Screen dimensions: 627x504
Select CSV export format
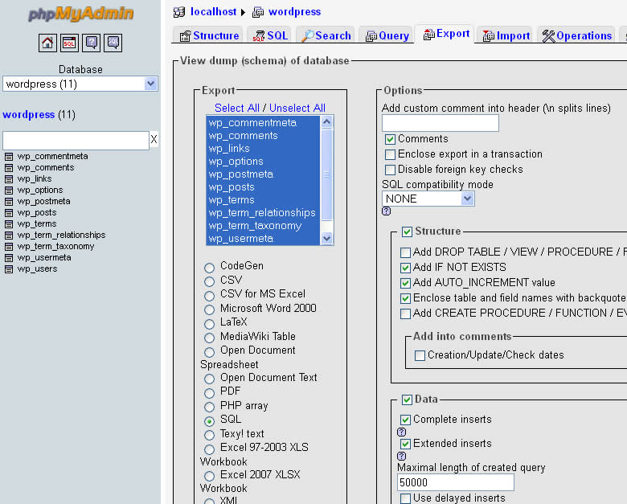(x=210, y=281)
